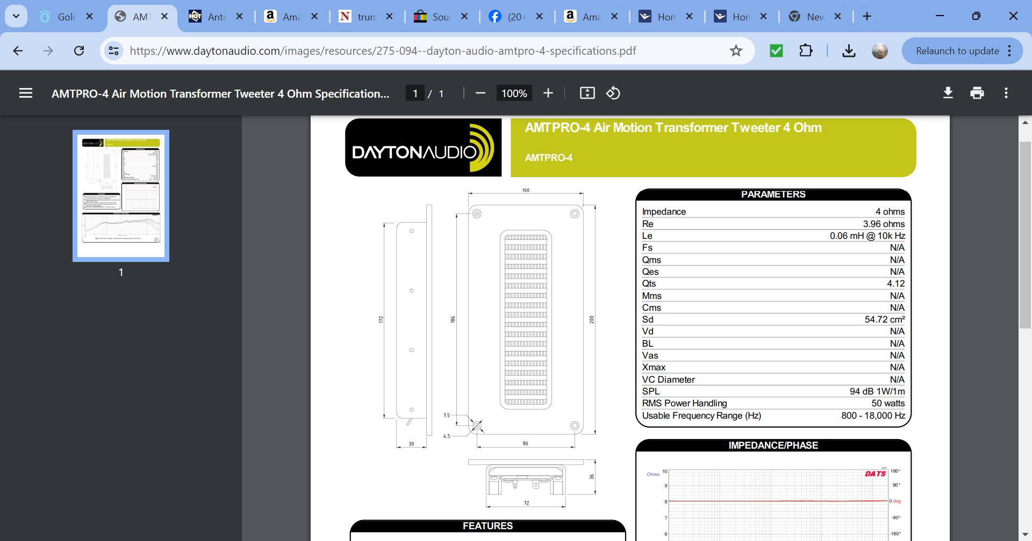View site information icon in address bar
The height and width of the screenshot is (541, 1032).
pos(113,51)
